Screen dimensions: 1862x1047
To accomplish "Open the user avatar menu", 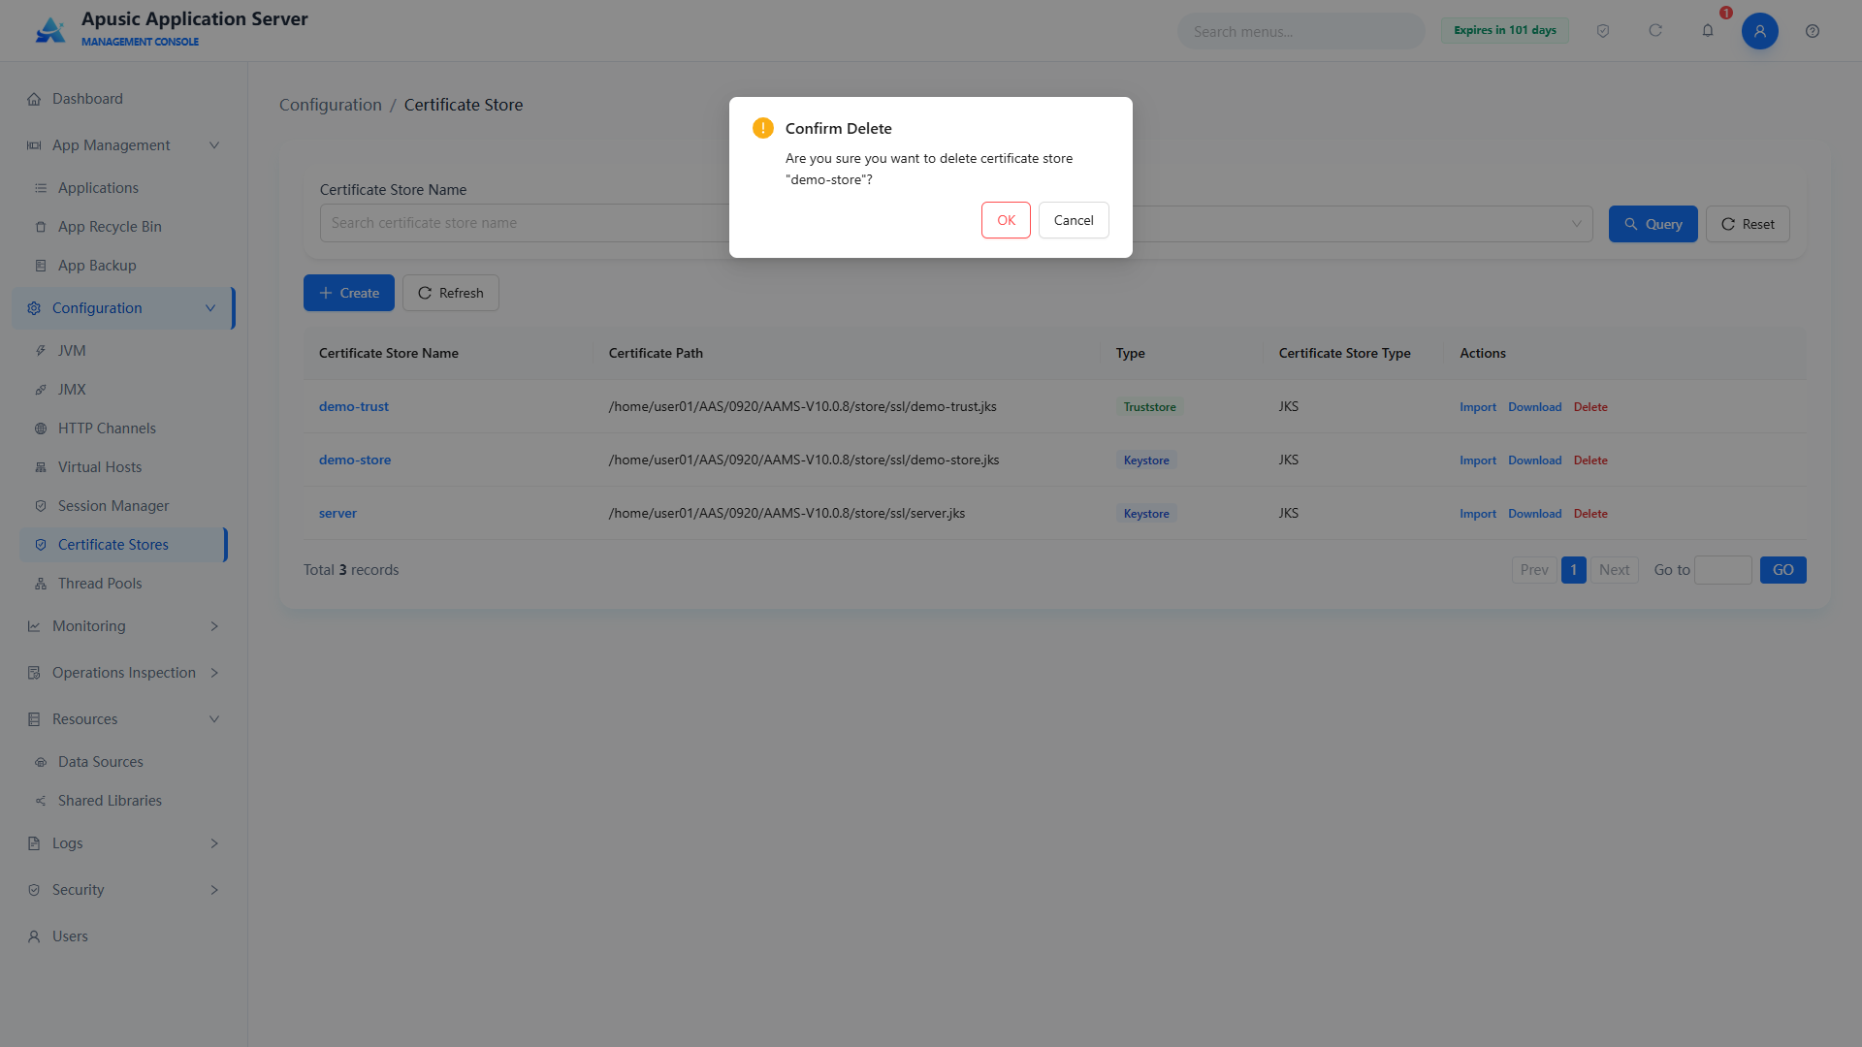I will tap(1760, 31).
